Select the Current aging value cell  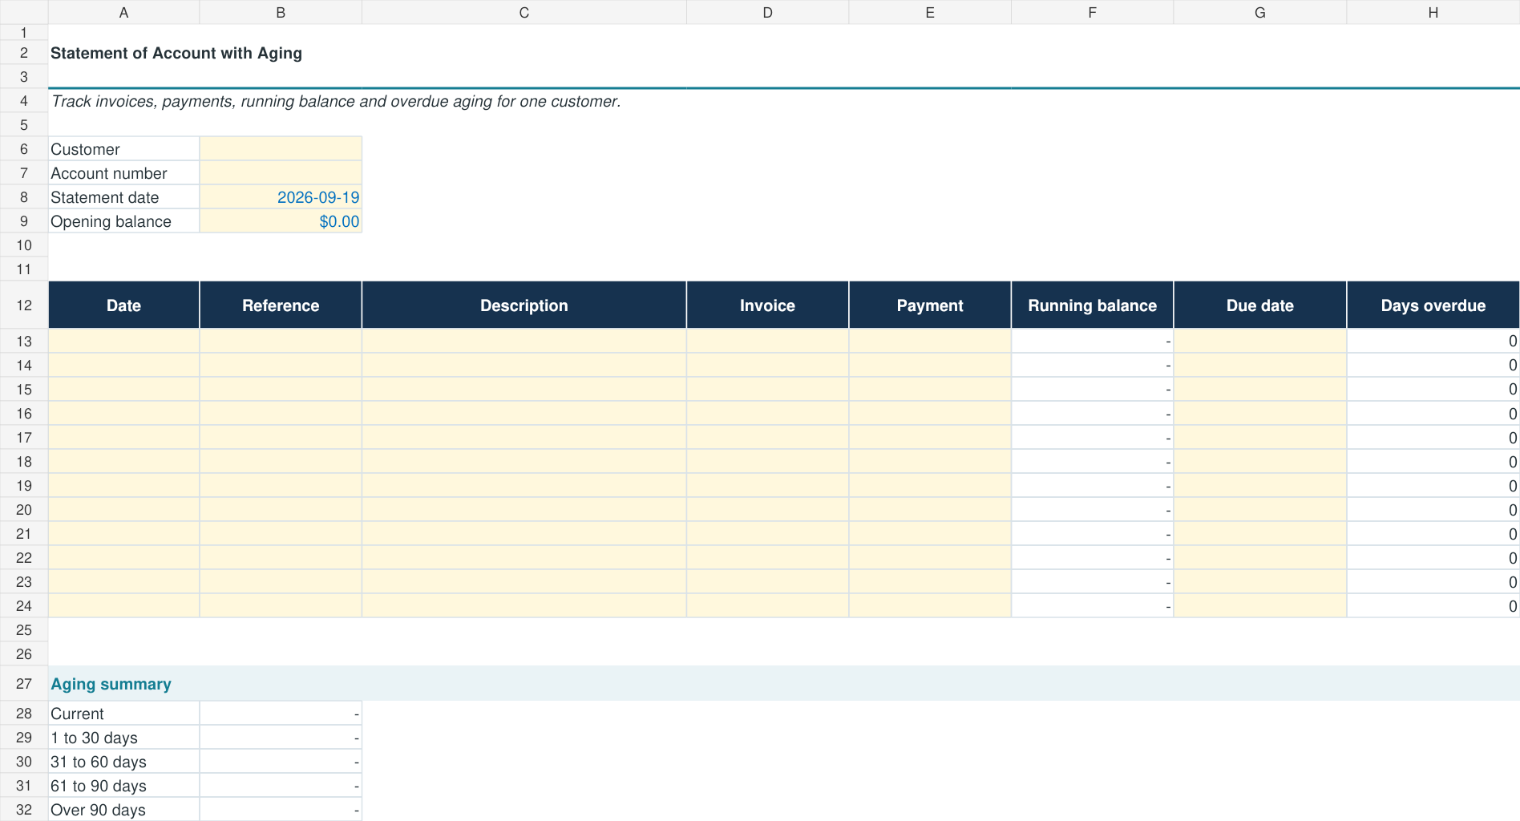tap(281, 714)
